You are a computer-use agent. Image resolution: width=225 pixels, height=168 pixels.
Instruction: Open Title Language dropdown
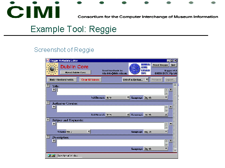click(x=156, y=97)
